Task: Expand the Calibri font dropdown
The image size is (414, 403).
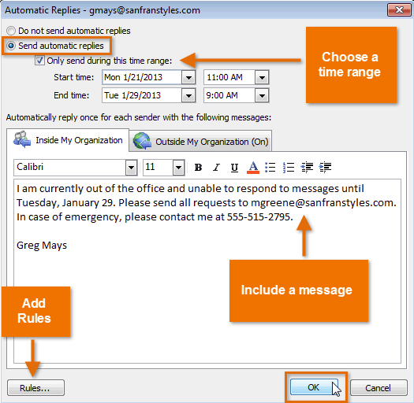Action: 131,168
